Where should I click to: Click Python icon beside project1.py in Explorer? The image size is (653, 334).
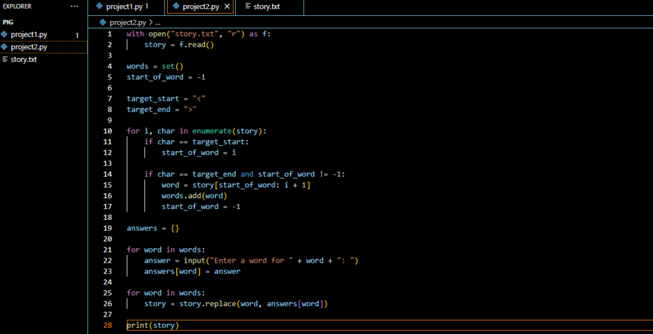(x=4, y=34)
